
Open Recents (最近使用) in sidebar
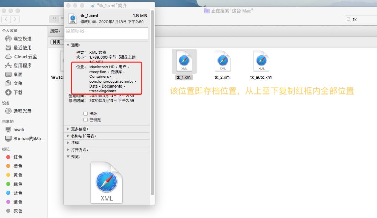pyautogui.click(x=19, y=47)
